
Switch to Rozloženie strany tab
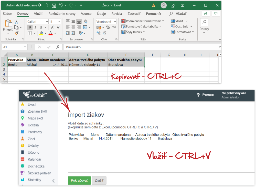[x=62, y=14]
